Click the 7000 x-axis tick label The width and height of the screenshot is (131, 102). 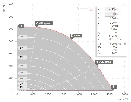pos(125,95)
